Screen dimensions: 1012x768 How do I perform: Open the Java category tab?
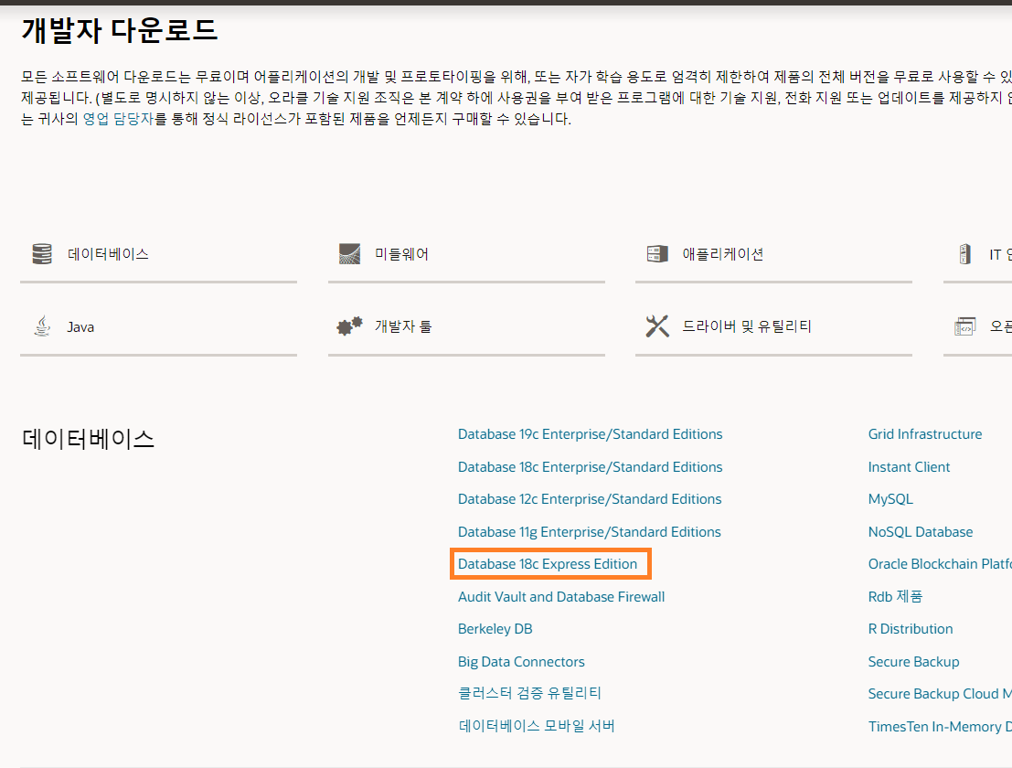click(x=158, y=327)
